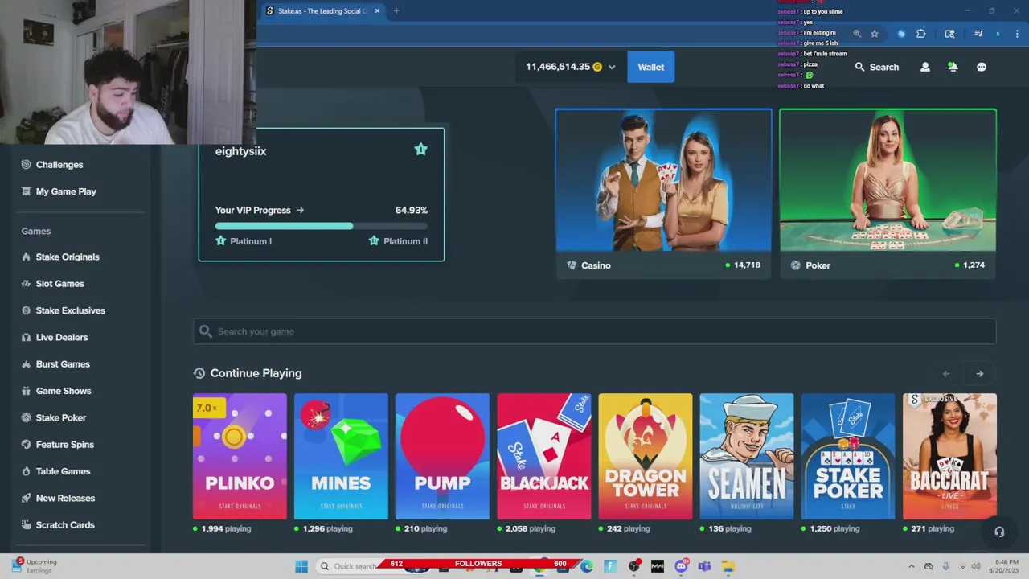This screenshot has height=579, width=1029.
Task: Click the Wallet button
Action: (x=651, y=67)
